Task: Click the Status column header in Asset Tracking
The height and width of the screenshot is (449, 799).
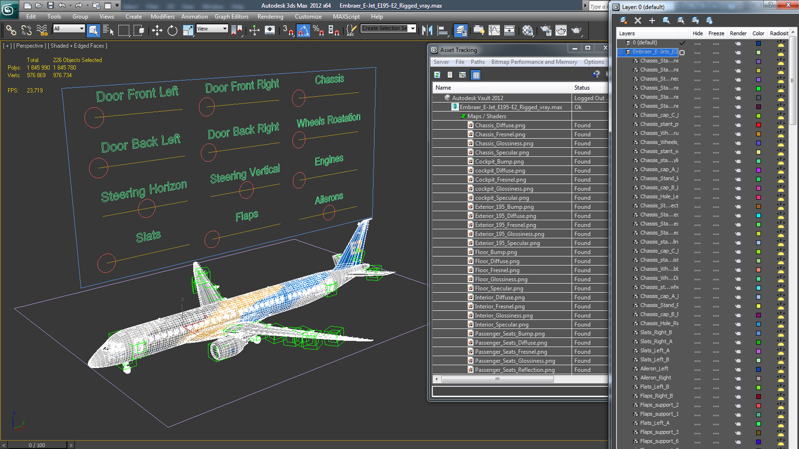Action: [x=590, y=88]
